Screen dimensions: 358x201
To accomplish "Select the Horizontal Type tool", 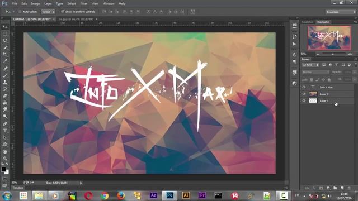I will coord(5,131).
